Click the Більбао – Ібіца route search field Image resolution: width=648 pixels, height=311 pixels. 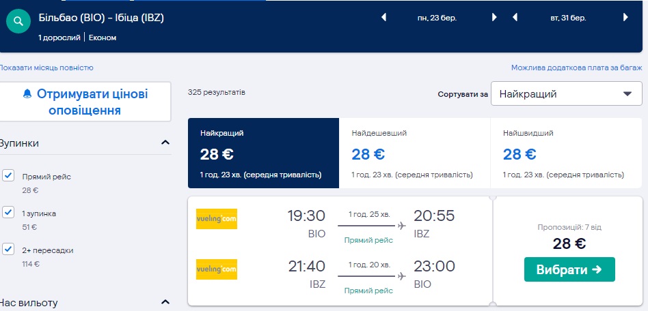[101, 17]
